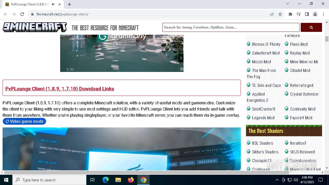Click the browser back arrow
Image resolution: width=329 pixels, height=185 pixels.
coord(6,14)
